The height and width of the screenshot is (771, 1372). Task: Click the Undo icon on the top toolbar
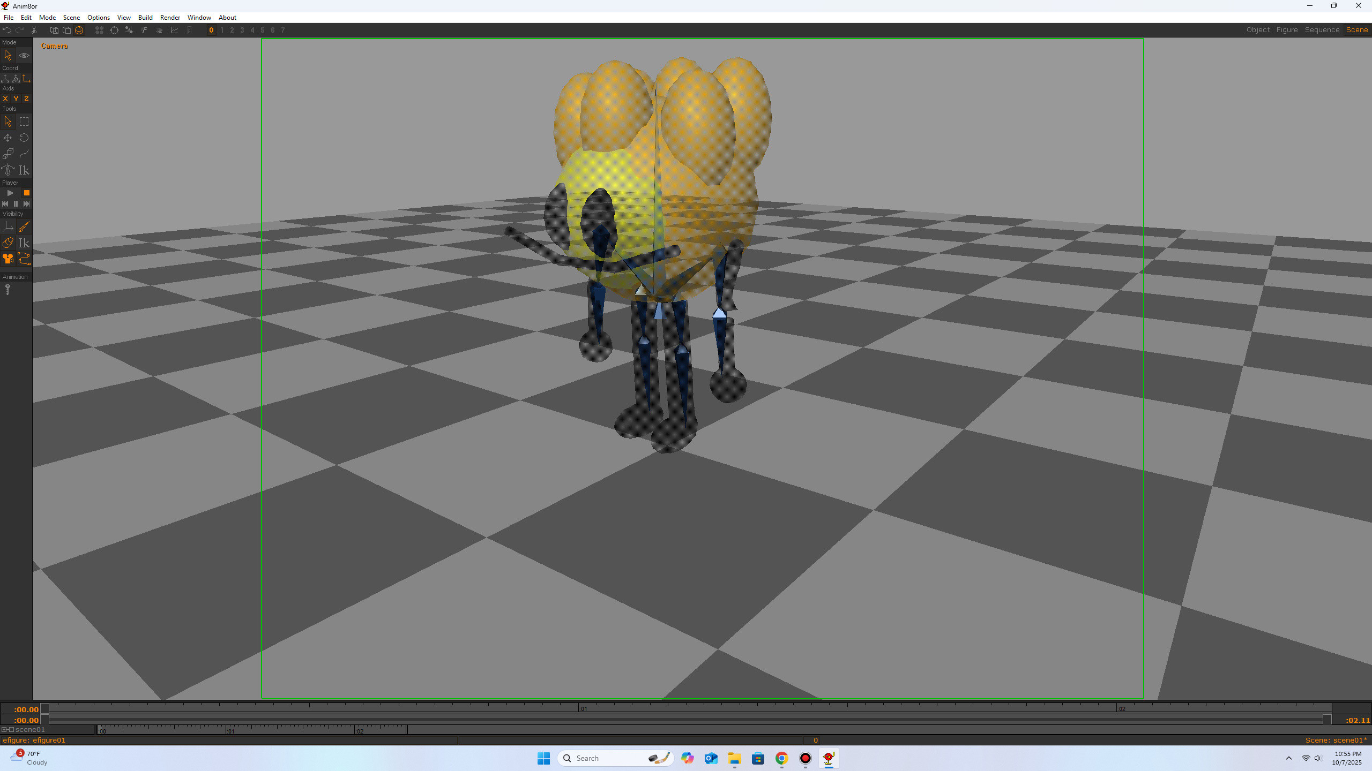7,30
